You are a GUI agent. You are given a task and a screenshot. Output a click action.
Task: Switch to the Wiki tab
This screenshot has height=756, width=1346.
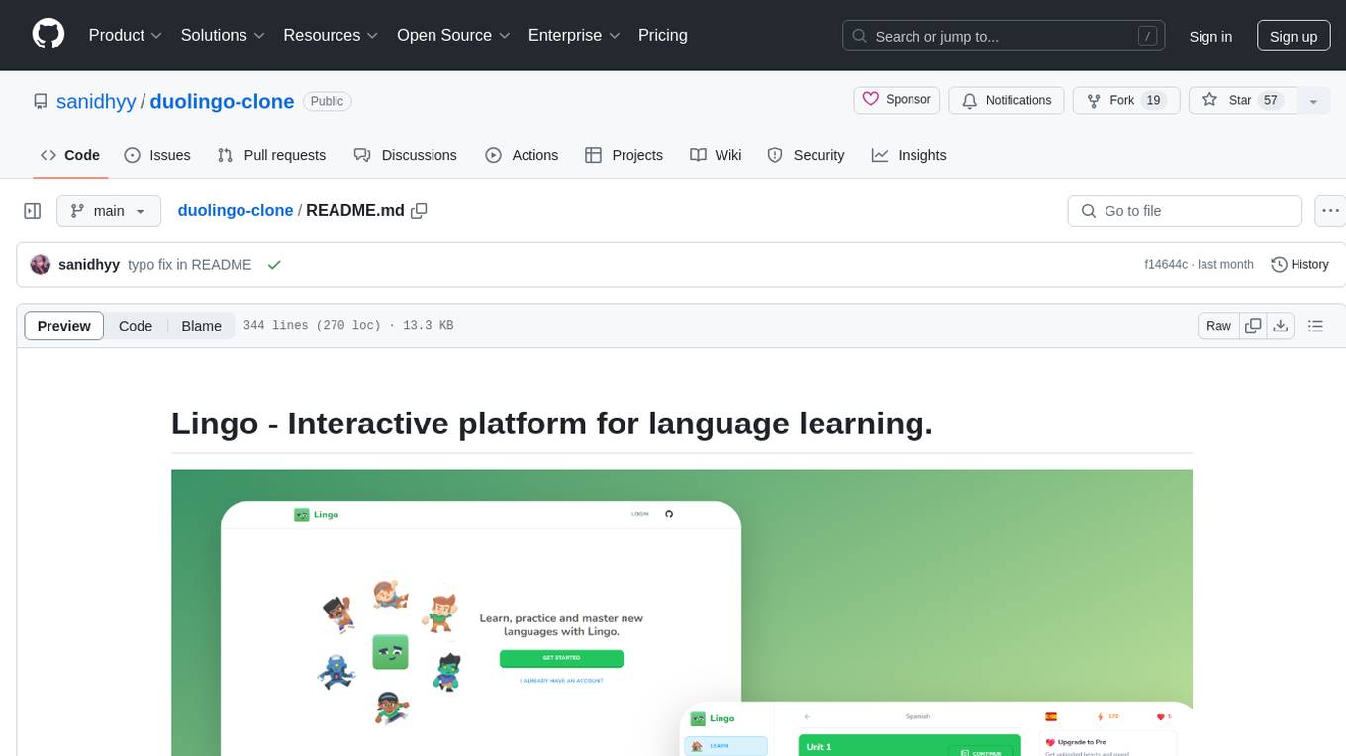tap(716, 155)
